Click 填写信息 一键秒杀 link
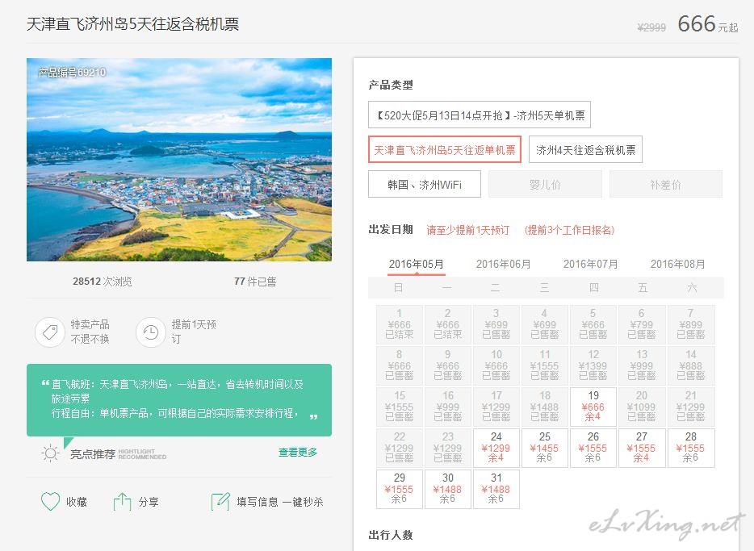The width and height of the screenshot is (754, 551). [x=280, y=502]
